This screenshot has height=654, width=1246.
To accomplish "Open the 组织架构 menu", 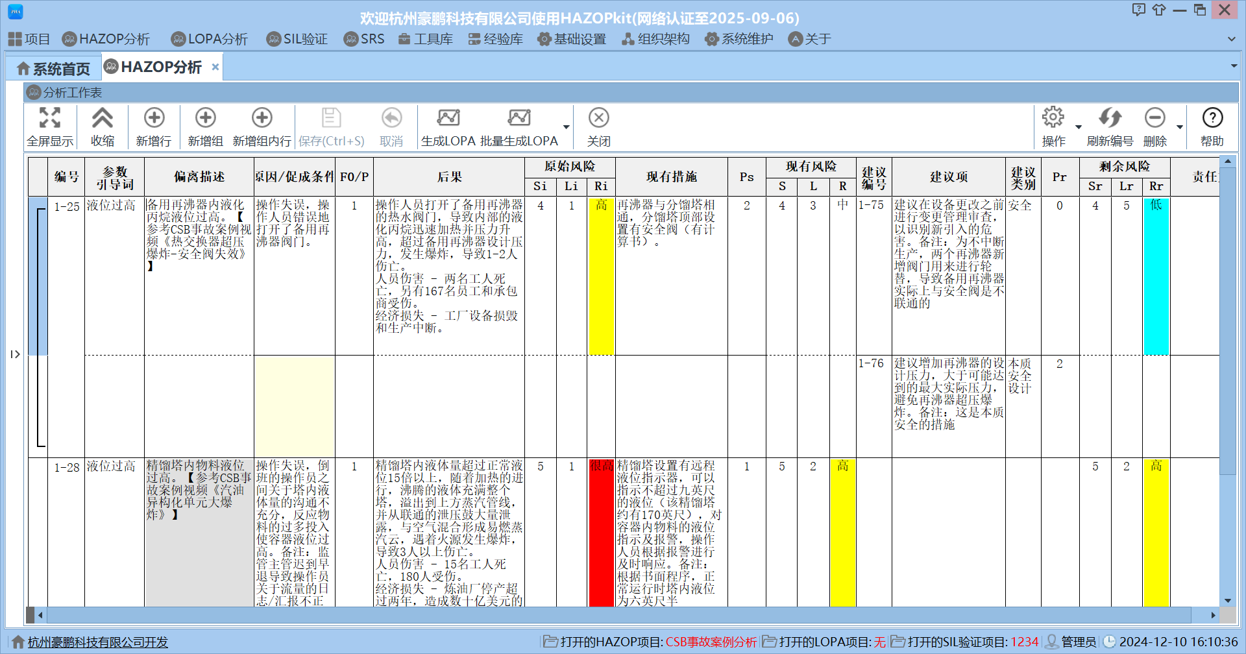I will [x=655, y=39].
